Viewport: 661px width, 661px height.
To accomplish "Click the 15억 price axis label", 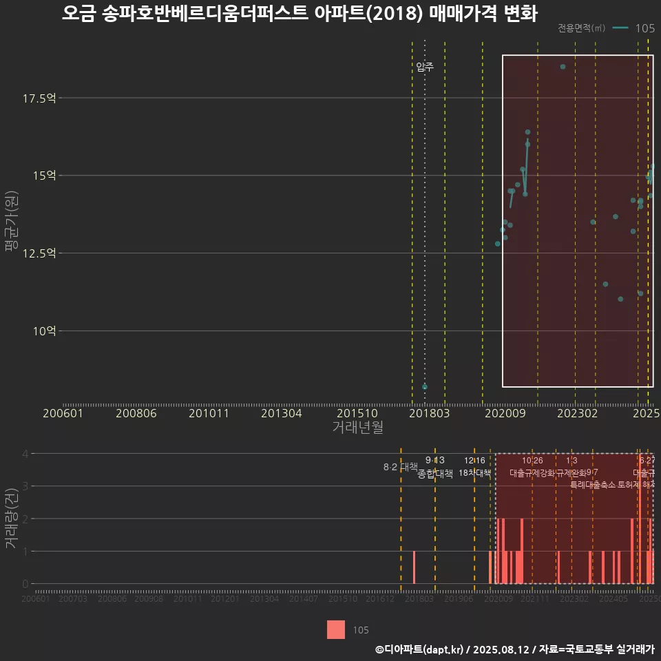I will (45, 176).
